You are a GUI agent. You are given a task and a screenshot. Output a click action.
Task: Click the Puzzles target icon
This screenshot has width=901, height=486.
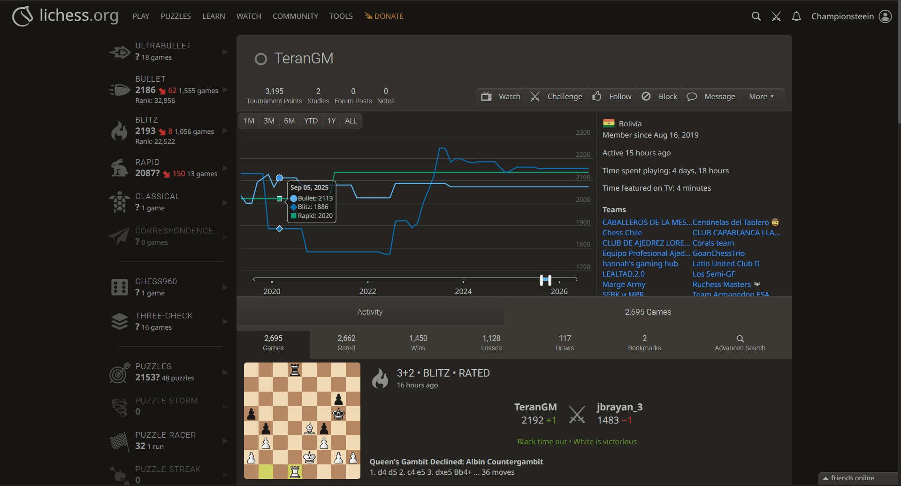[119, 372]
